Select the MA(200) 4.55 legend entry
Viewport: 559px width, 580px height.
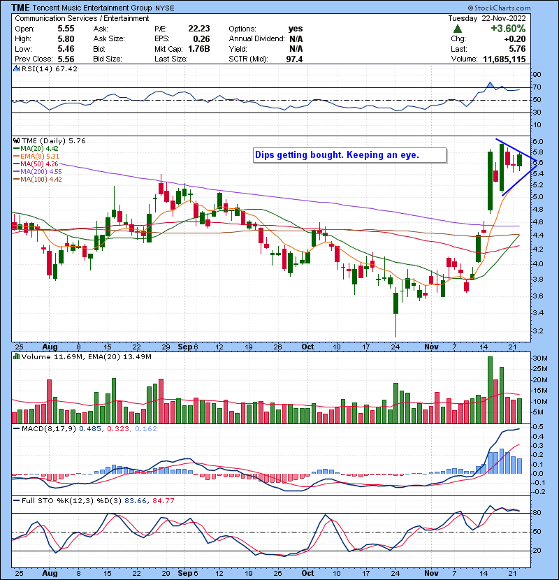click(38, 172)
